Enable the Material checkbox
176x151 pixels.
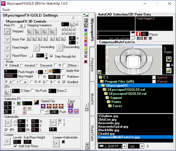(154, 81)
